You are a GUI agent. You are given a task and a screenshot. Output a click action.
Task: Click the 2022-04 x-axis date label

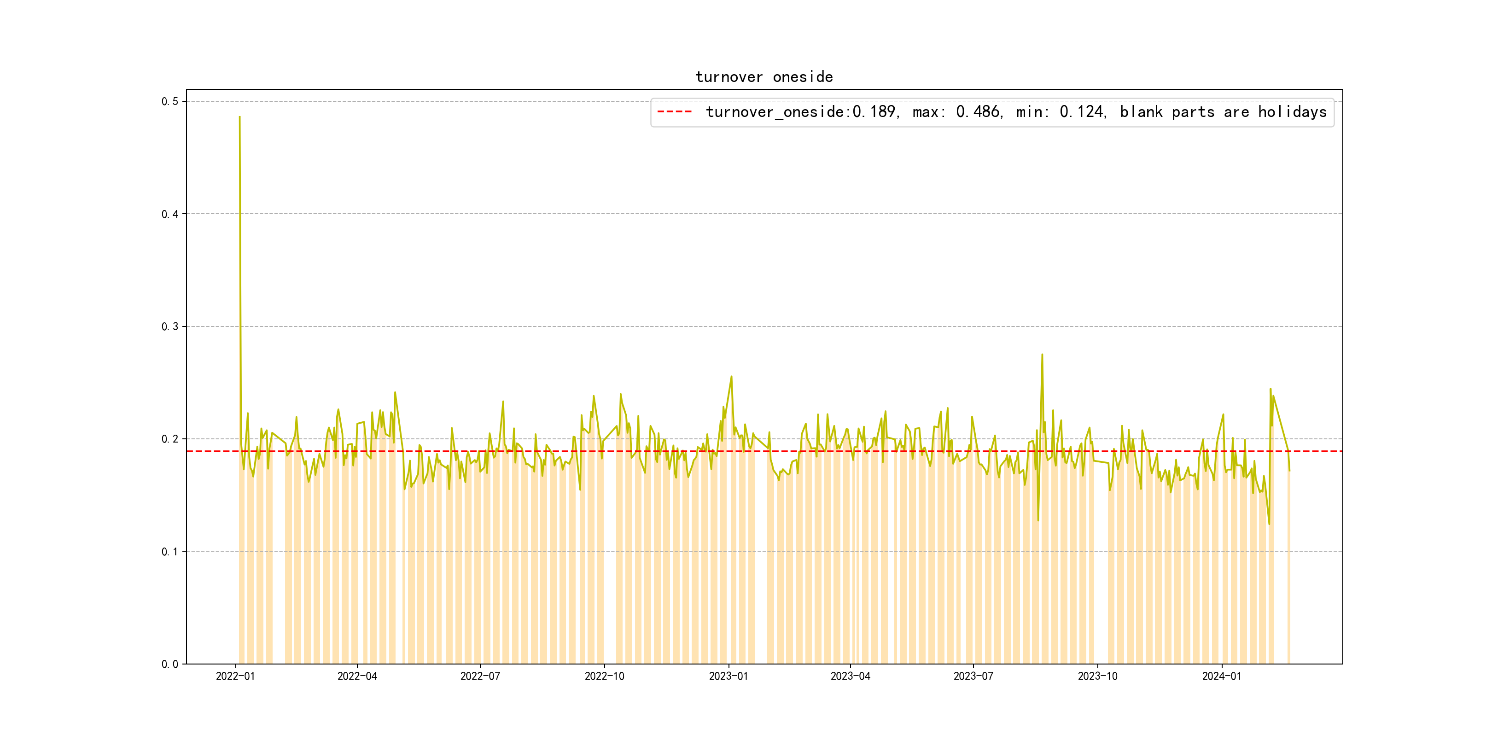pyautogui.click(x=357, y=676)
